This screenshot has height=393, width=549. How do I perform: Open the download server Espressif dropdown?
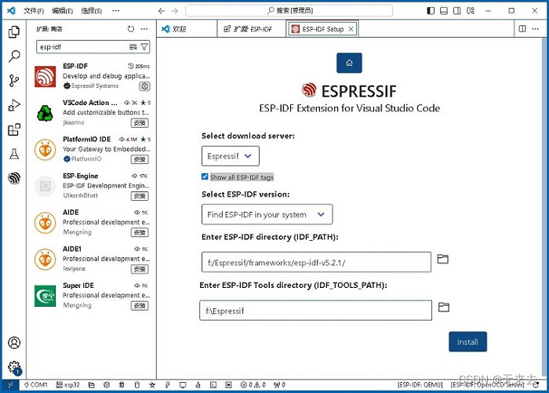pyautogui.click(x=231, y=156)
